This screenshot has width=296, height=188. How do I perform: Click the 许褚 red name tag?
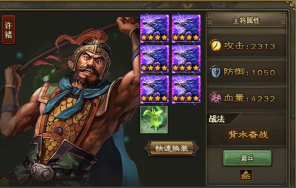coord(8,30)
